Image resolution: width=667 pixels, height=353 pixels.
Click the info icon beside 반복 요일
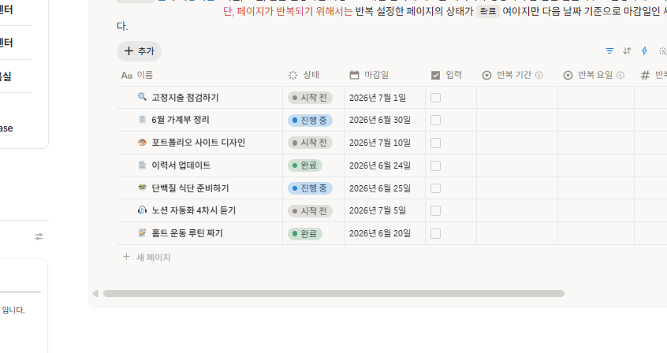click(620, 76)
